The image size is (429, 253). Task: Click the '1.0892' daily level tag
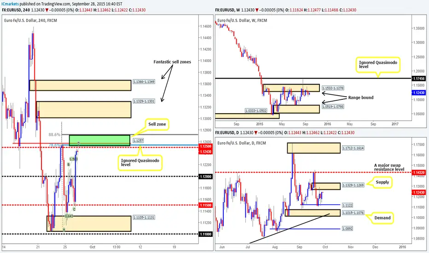pyautogui.click(x=348, y=228)
